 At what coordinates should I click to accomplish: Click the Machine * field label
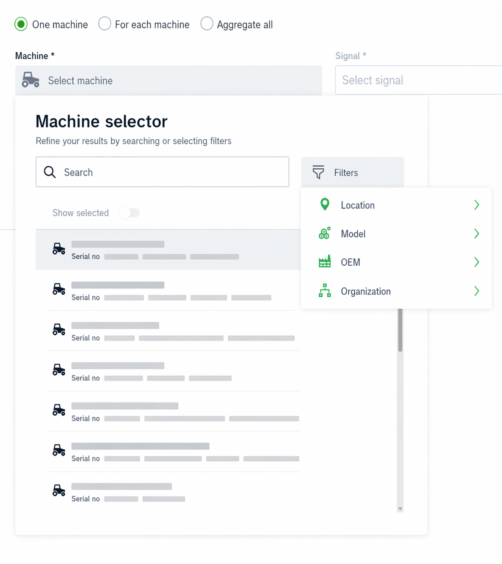coord(35,56)
